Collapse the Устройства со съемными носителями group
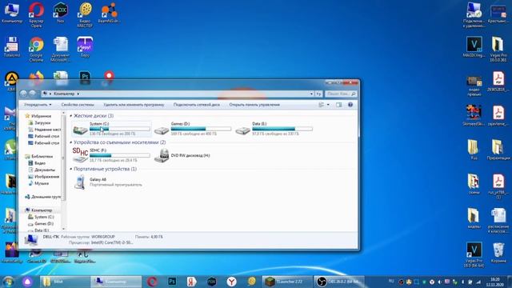The width and height of the screenshot is (512, 288). click(71, 142)
